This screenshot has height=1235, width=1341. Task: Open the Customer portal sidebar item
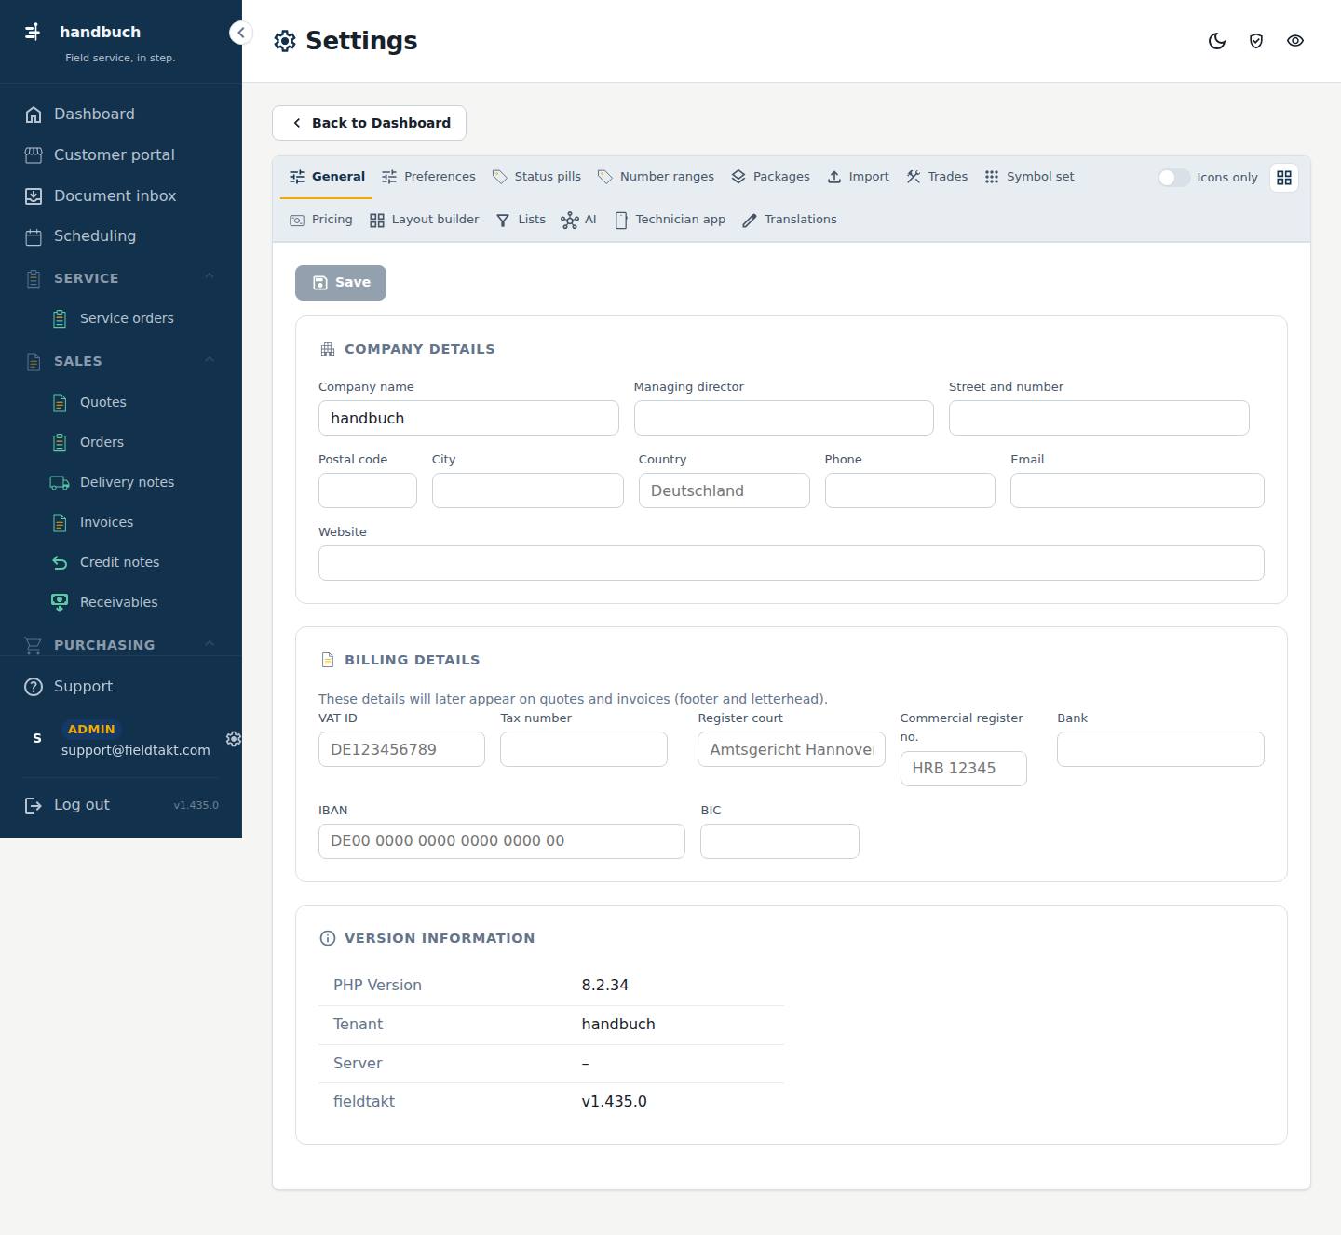121,155
